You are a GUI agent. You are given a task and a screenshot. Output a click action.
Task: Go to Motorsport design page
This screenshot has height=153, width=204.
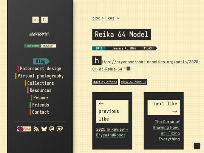[39, 68]
